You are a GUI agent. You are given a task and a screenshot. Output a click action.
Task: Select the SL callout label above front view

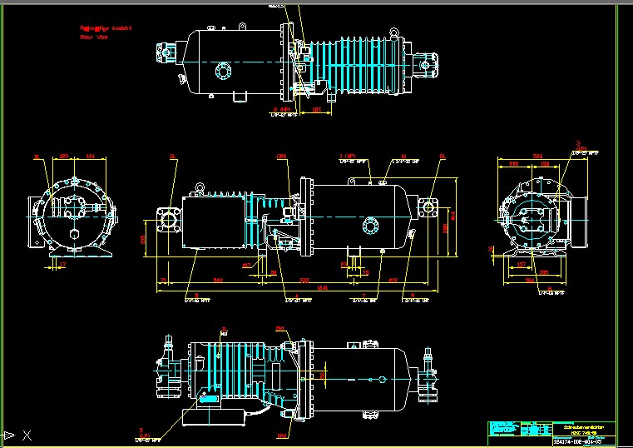coord(172,156)
